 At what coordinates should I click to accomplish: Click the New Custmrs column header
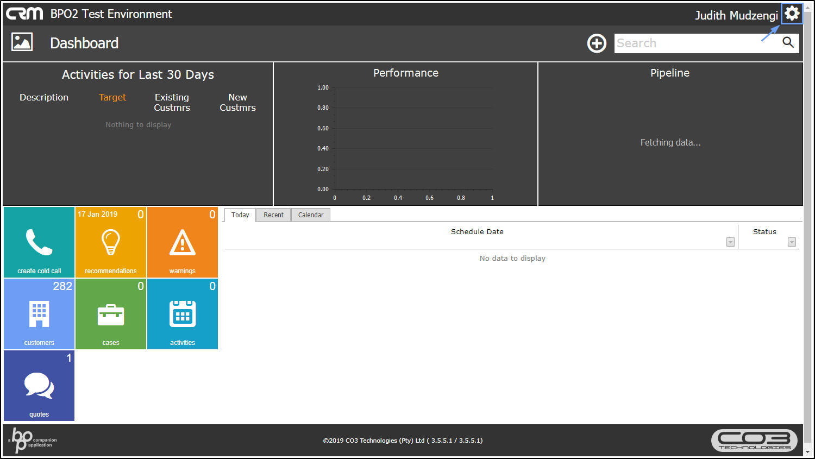[x=238, y=103]
